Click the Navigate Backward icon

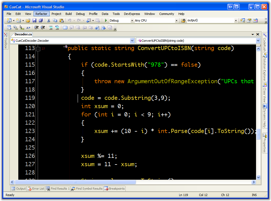pos(88,20)
